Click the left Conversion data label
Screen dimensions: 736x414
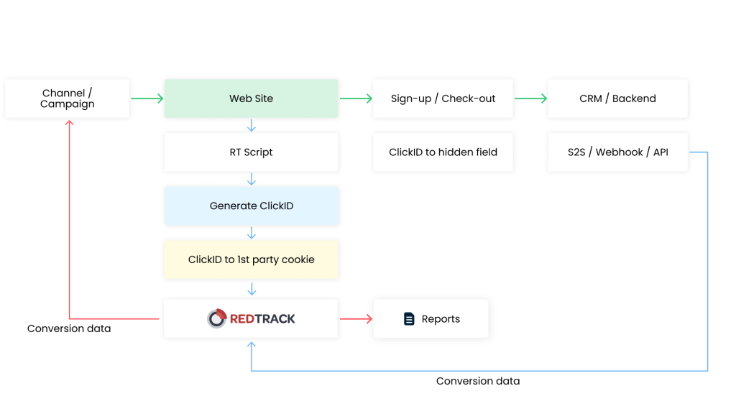pyautogui.click(x=69, y=328)
